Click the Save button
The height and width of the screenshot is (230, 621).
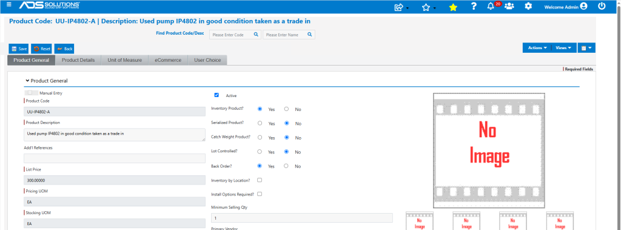tap(19, 49)
